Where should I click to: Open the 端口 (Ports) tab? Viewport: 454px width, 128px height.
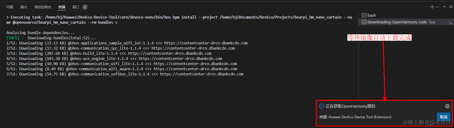pos(76,7)
